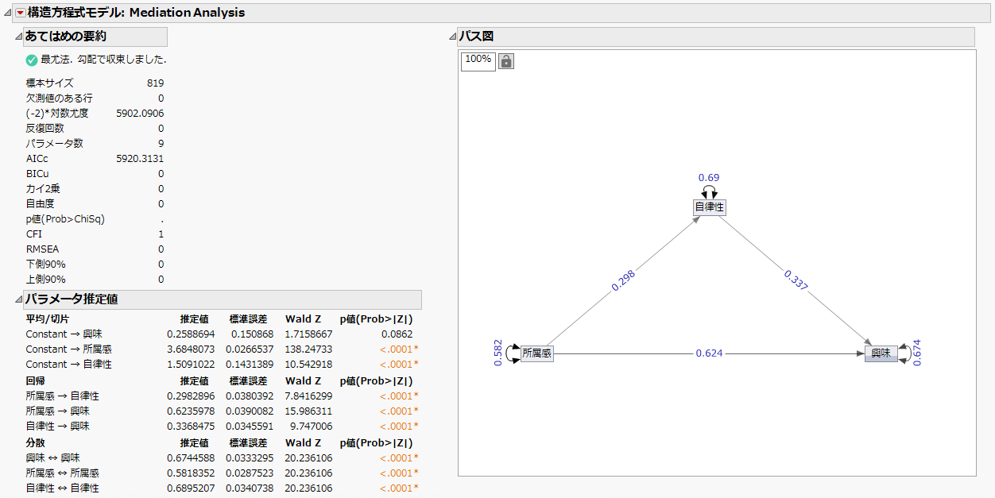
Task: Collapse the あてはめの要約 summary panel
Action: (18, 37)
